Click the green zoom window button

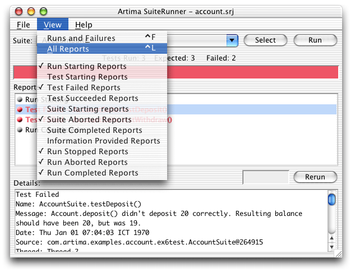click(x=43, y=11)
